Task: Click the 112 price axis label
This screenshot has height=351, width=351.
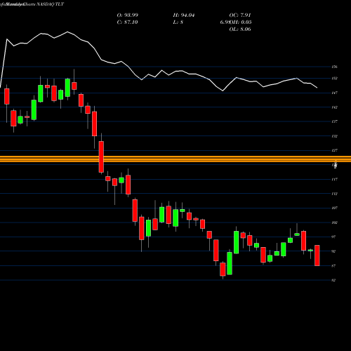Action: tap(334, 194)
